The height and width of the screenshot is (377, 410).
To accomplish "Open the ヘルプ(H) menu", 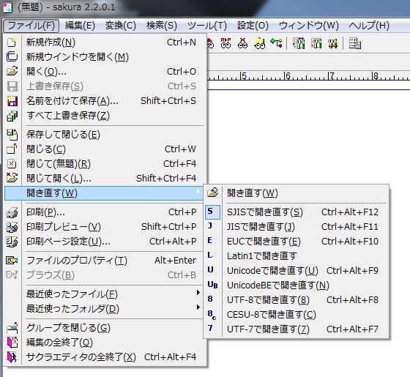I will (369, 26).
